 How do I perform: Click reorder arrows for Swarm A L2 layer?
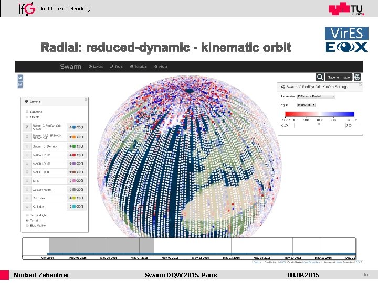[x=71, y=137]
